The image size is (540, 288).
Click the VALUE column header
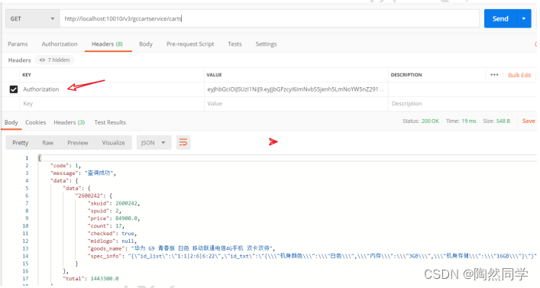pos(214,75)
